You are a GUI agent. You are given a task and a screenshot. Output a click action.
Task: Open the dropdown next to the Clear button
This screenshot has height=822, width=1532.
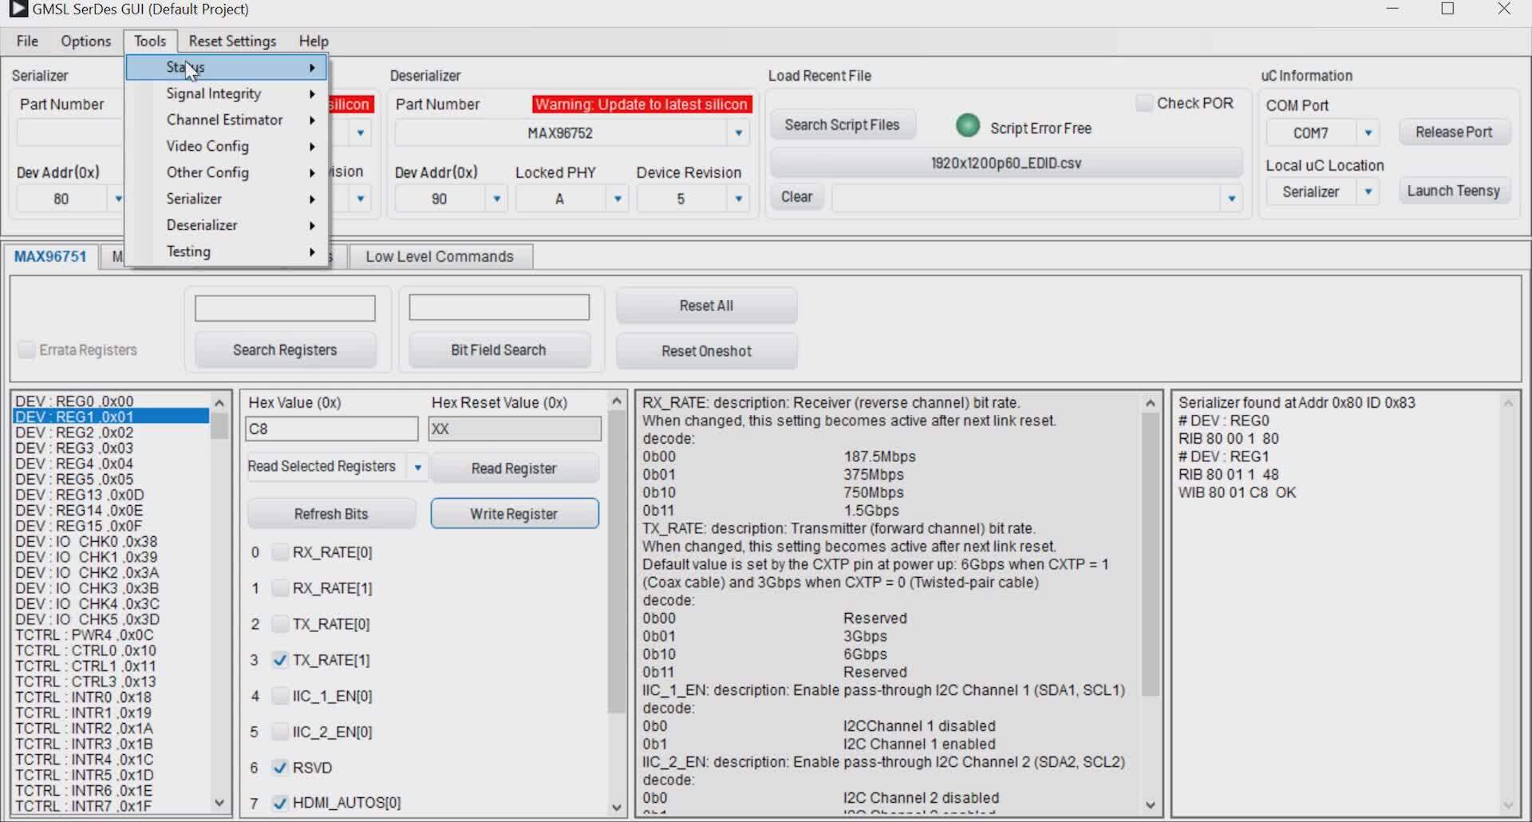click(x=1231, y=198)
